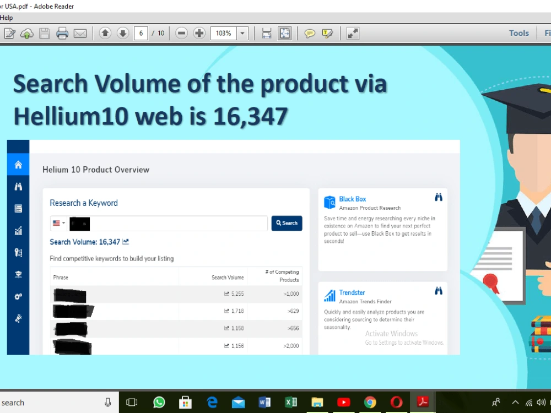Click the binoculars icon in Helium sidebar
Image resolution: width=551 pixels, height=413 pixels.
(x=18, y=187)
